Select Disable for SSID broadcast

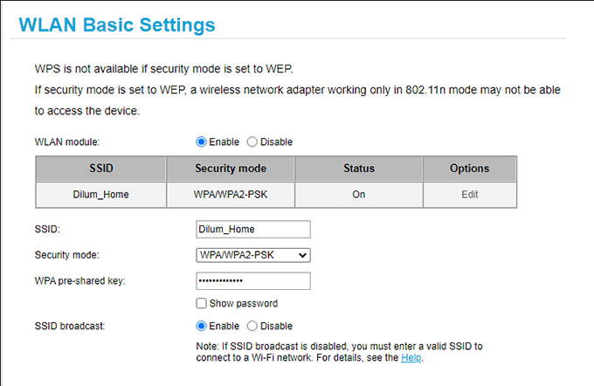(x=252, y=326)
